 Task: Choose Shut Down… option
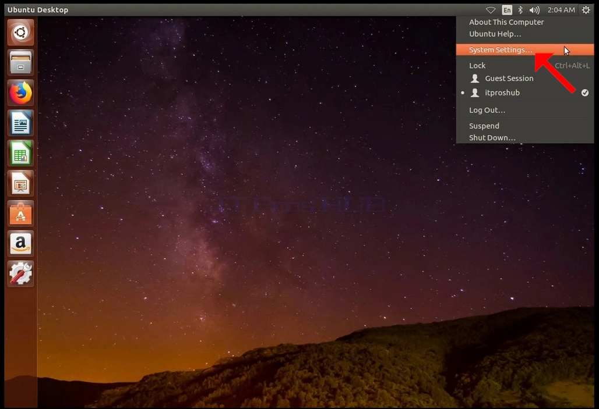[x=525, y=138]
